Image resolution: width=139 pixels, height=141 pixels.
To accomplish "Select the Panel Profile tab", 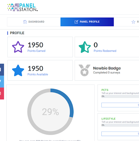I will [x=87, y=22].
